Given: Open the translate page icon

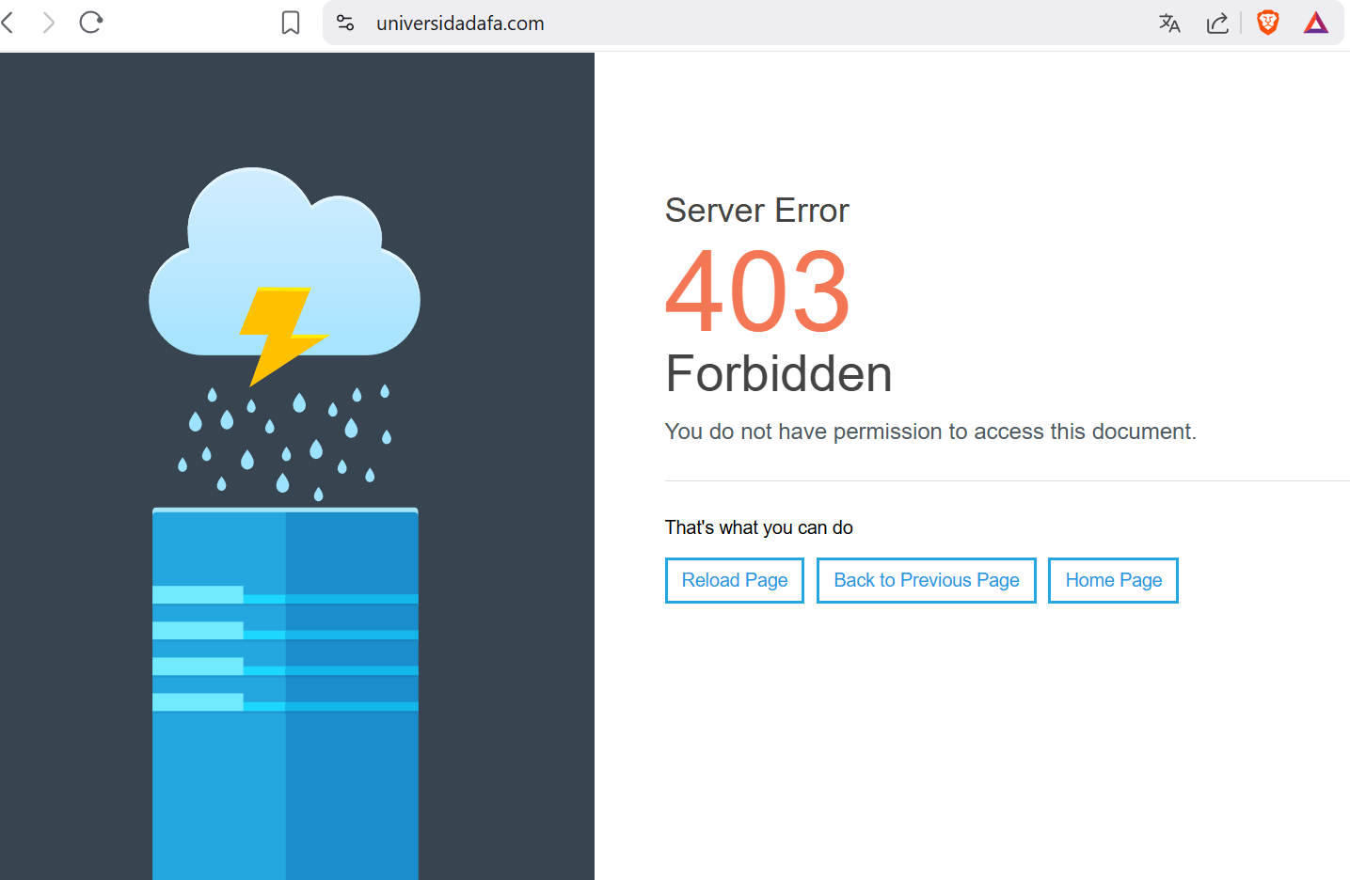Looking at the screenshot, I should (x=1169, y=24).
